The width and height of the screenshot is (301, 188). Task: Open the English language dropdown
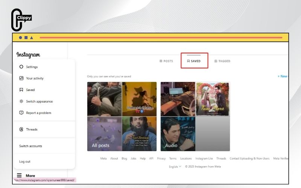(x=175, y=167)
